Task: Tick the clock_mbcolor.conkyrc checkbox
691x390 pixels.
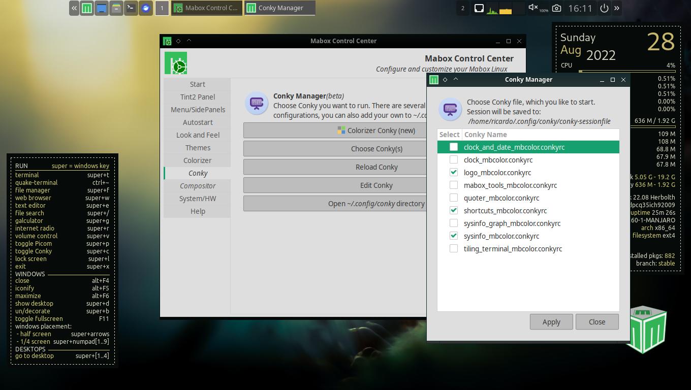Action: point(454,159)
